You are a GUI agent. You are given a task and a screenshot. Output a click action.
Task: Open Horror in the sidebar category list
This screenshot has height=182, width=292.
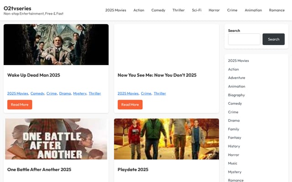[234, 155]
